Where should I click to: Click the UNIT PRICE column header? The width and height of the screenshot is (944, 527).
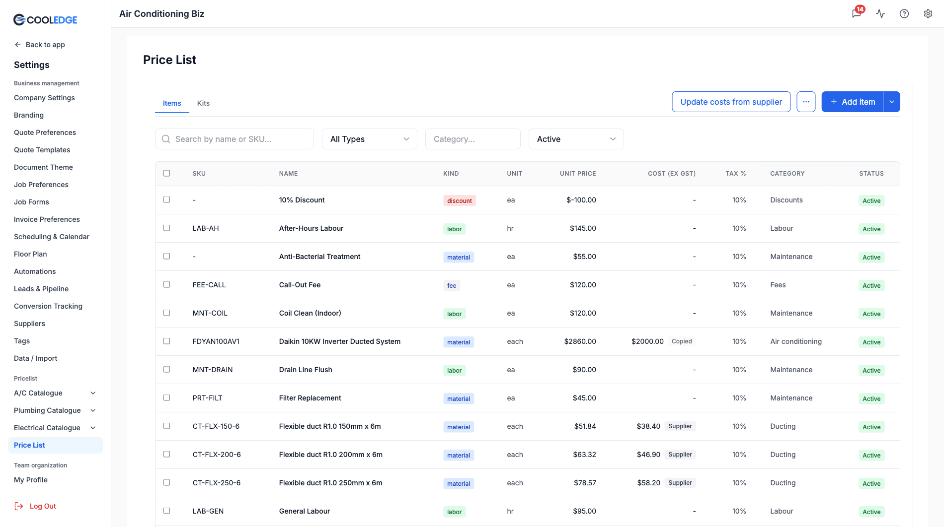(x=578, y=174)
